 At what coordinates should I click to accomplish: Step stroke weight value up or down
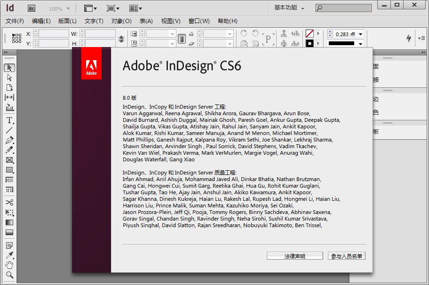(x=330, y=34)
